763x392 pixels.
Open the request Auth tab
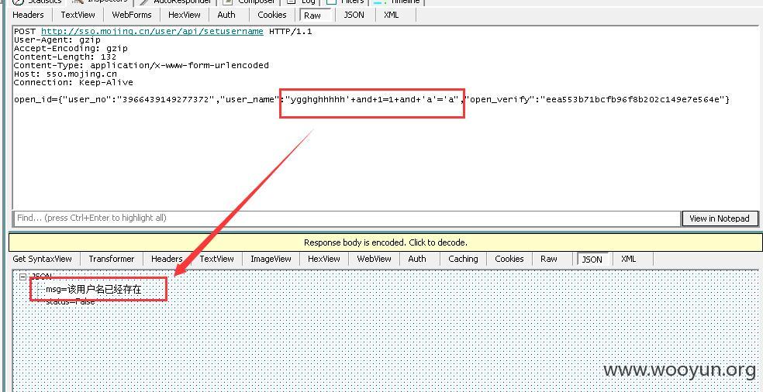[226, 15]
